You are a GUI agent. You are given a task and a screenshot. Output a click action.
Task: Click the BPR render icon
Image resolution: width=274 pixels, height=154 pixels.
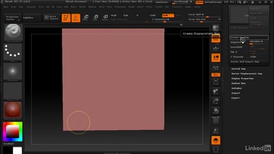tap(216, 28)
